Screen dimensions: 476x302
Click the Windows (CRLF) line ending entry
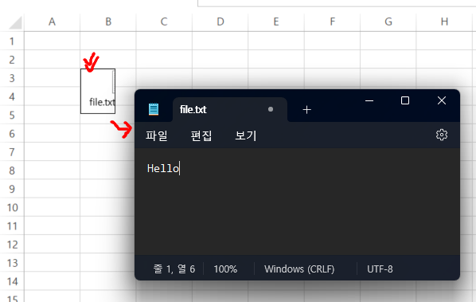pyautogui.click(x=299, y=269)
